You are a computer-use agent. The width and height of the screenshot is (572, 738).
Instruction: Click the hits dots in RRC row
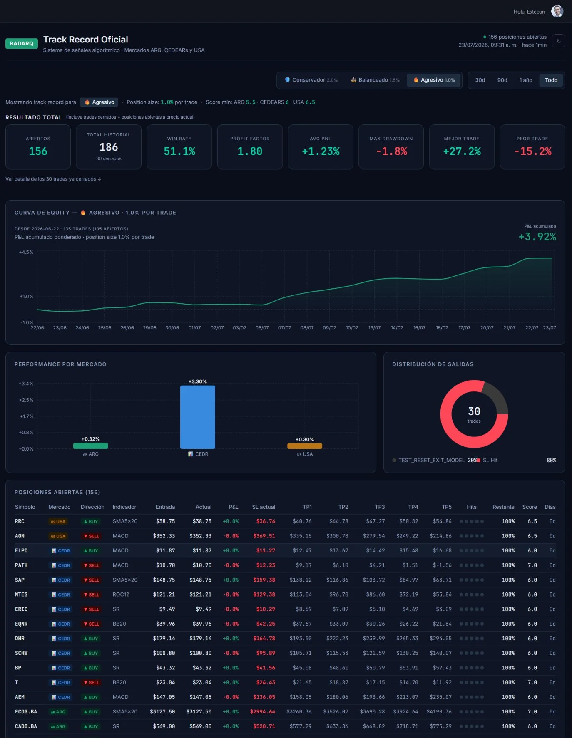471,521
